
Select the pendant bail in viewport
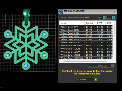[x=26, y=17]
